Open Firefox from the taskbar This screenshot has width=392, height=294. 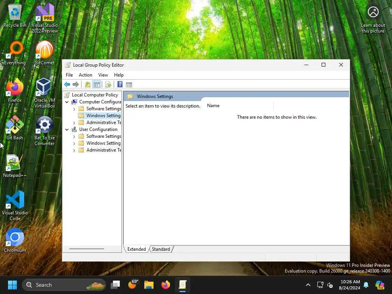click(165, 285)
